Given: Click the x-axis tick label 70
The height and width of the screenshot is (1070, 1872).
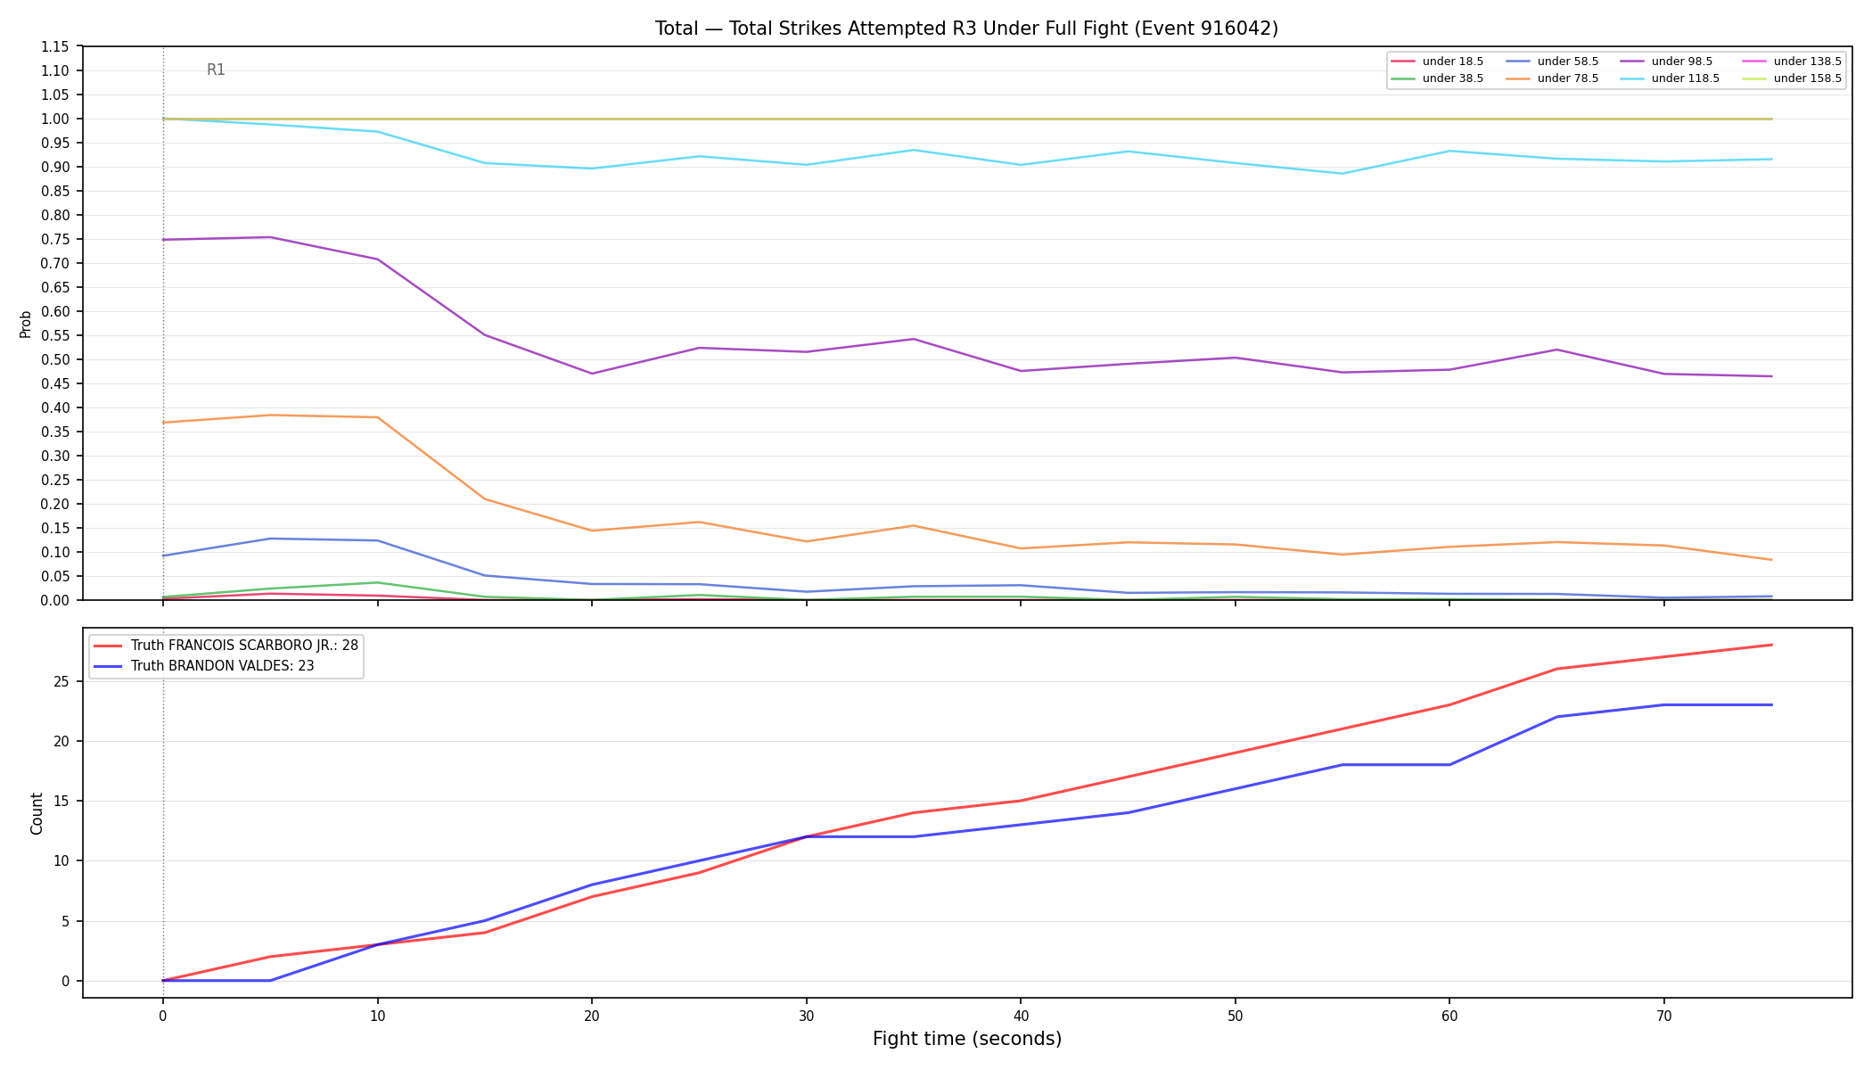Looking at the screenshot, I should (1663, 1015).
